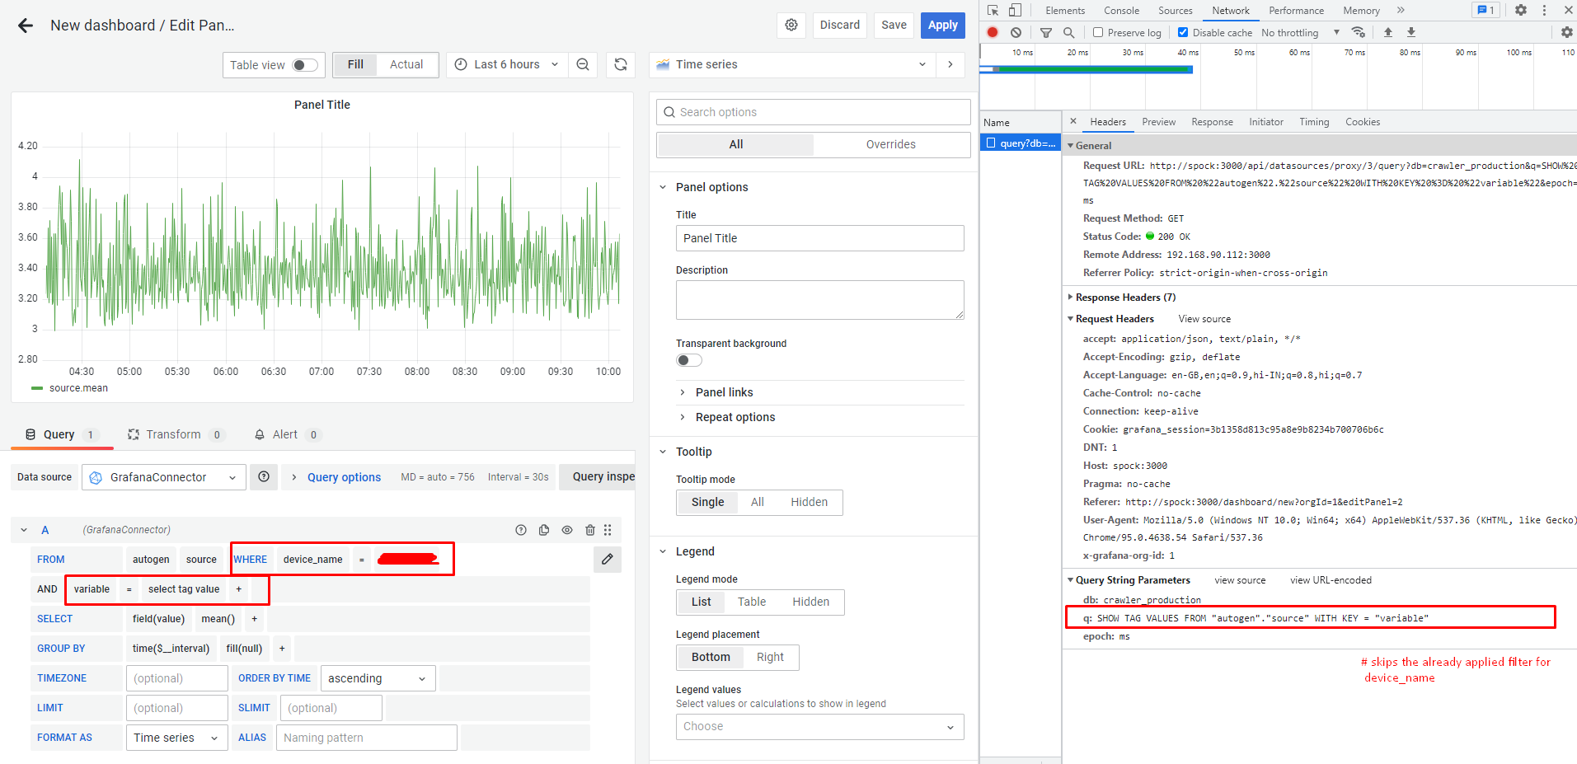Open dashboard settings gear icon
1577x764 pixels.
pos(791,25)
